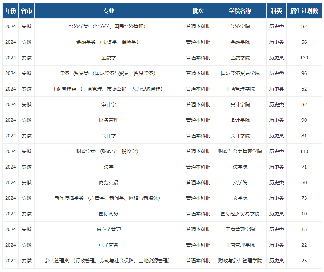The image size is (324, 272).
Task: Click the 专业 column header
Action: point(109,11)
